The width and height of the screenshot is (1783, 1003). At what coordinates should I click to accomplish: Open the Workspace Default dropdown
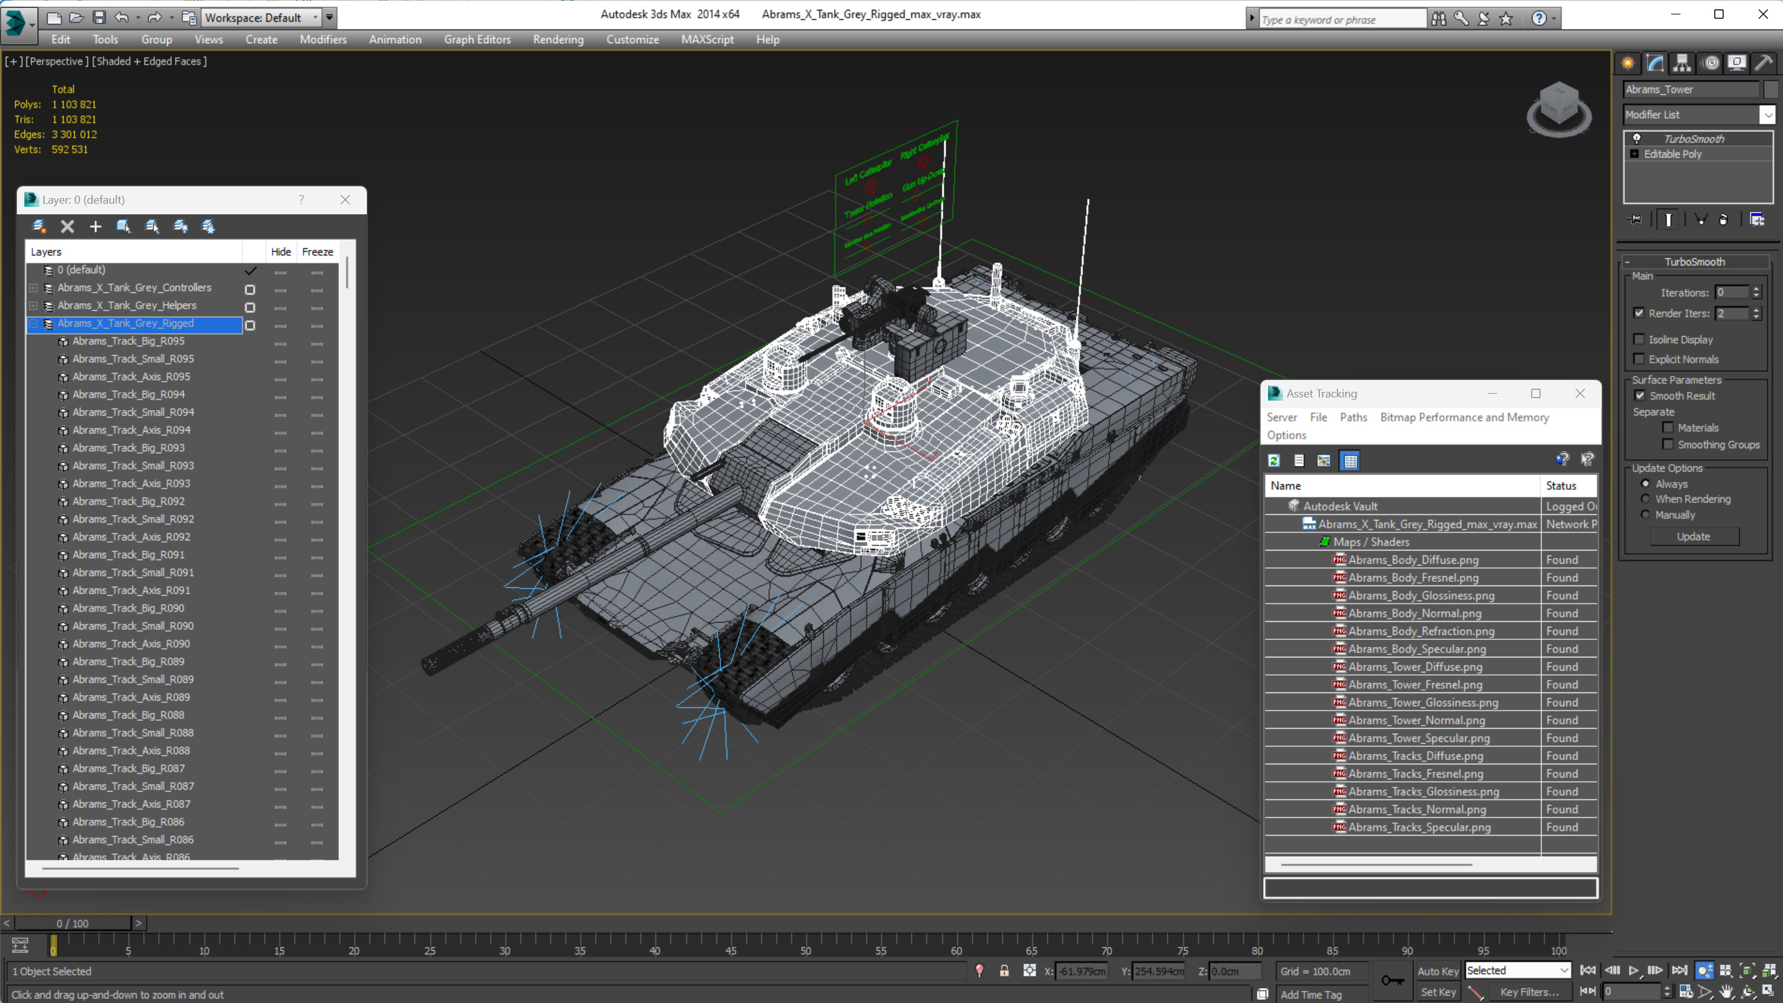click(x=262, y=17)
